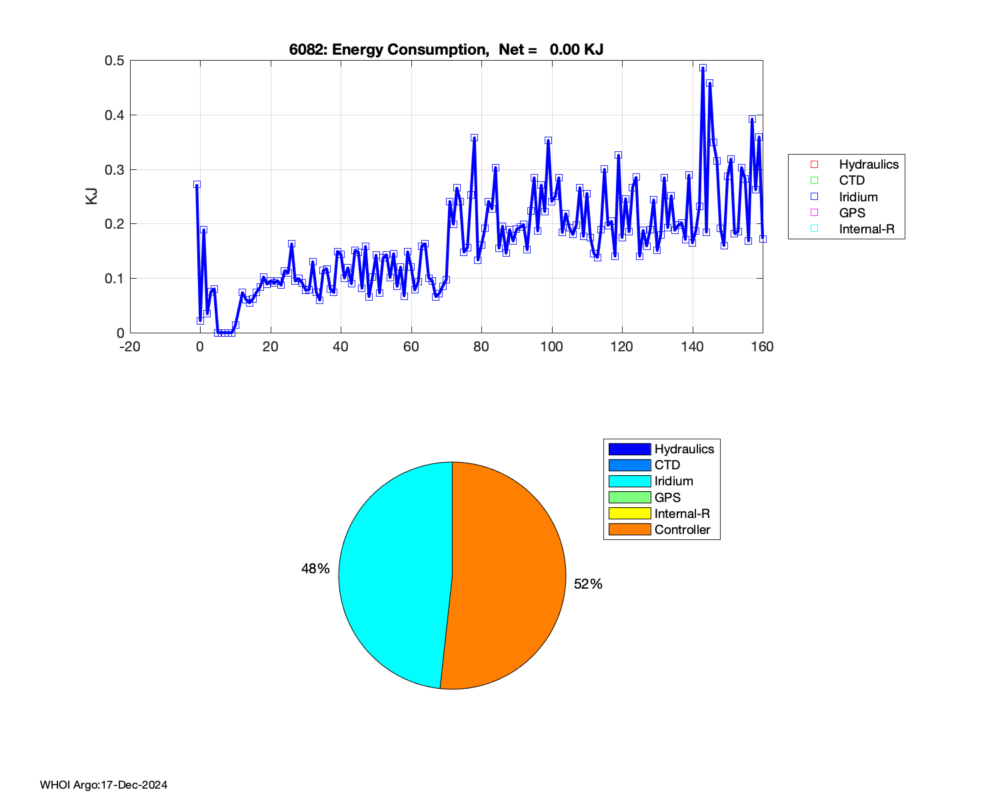Click the green CTD marker in line legend
The height and width of the screenshot is (800, 1000).
813,181
